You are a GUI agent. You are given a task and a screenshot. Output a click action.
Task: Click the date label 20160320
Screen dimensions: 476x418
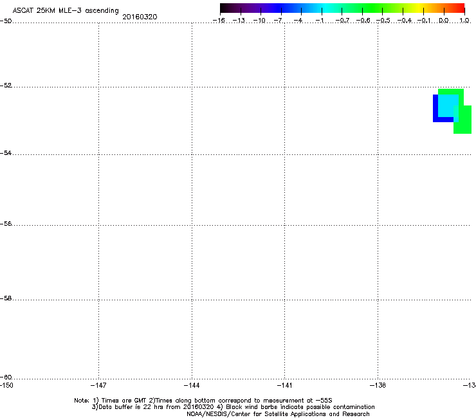click(x=140, y=17)
